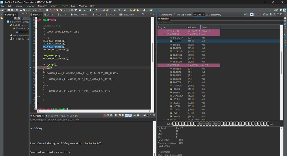Click the hexadecimal format icon in SFRs
Viewport: 287px width, 156px height.
[x=252, y=15]
